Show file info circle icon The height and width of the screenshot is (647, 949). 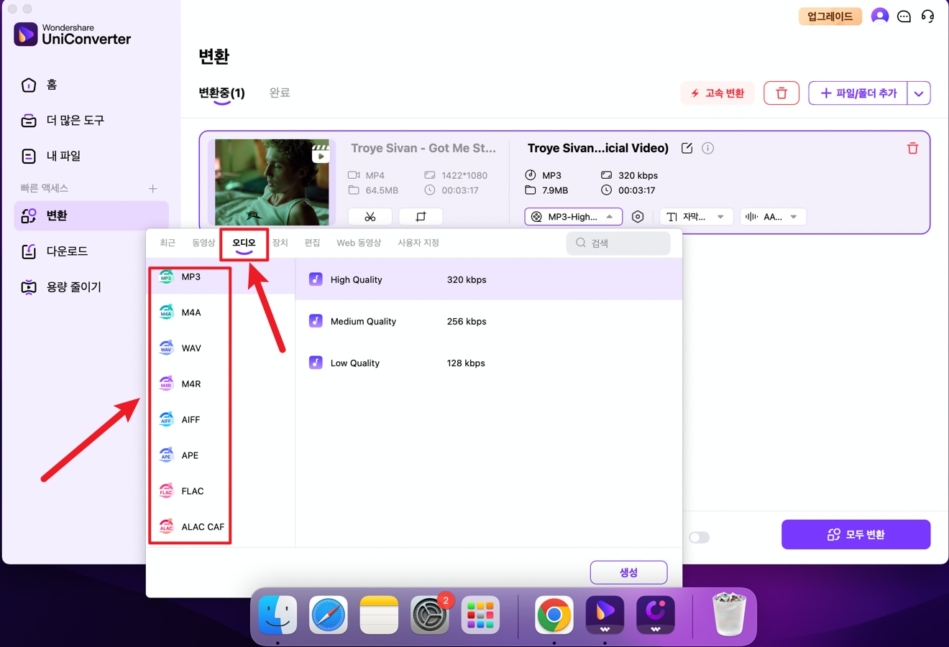(708, 148)
